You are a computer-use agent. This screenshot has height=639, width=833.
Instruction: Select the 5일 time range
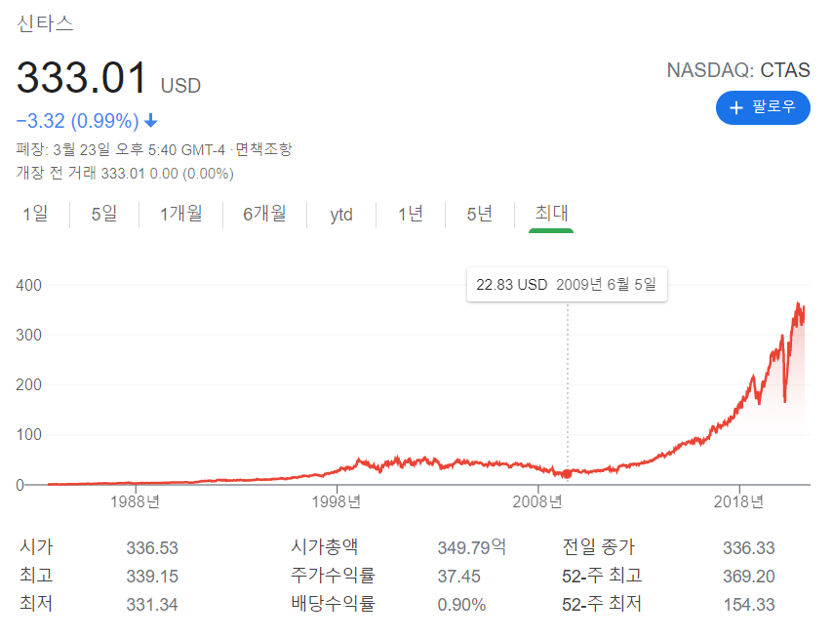(x=102, y=215)
